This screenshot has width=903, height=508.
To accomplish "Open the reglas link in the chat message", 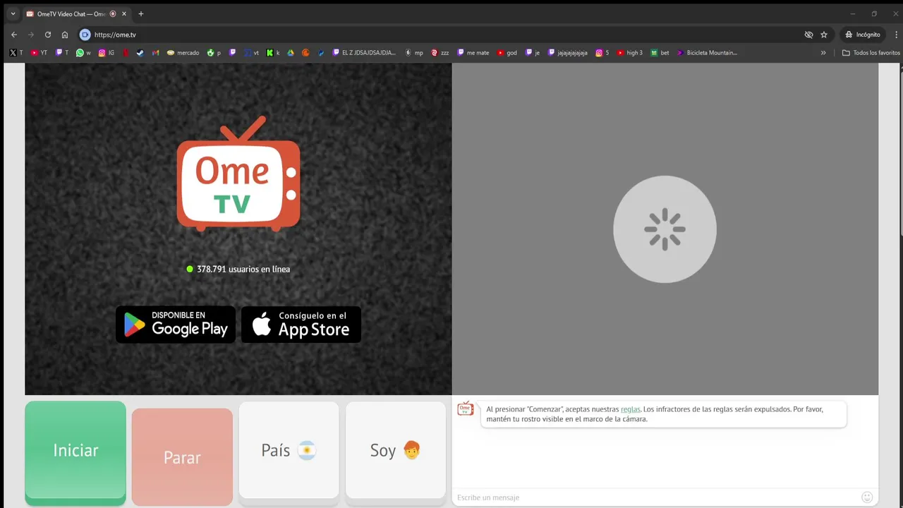I will click(x=630, y=409).
